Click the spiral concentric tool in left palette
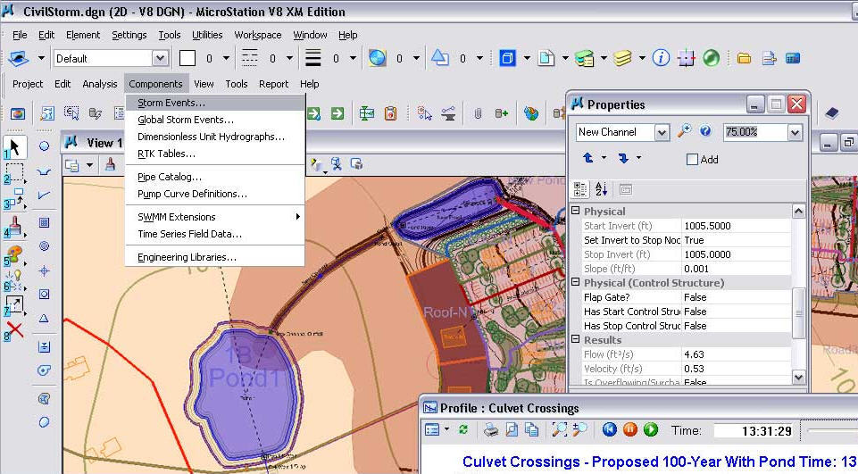858x474 pixels. coord(45,246)
